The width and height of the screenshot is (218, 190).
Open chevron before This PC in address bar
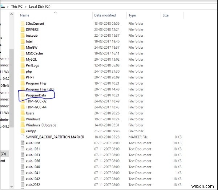[8, 7]
